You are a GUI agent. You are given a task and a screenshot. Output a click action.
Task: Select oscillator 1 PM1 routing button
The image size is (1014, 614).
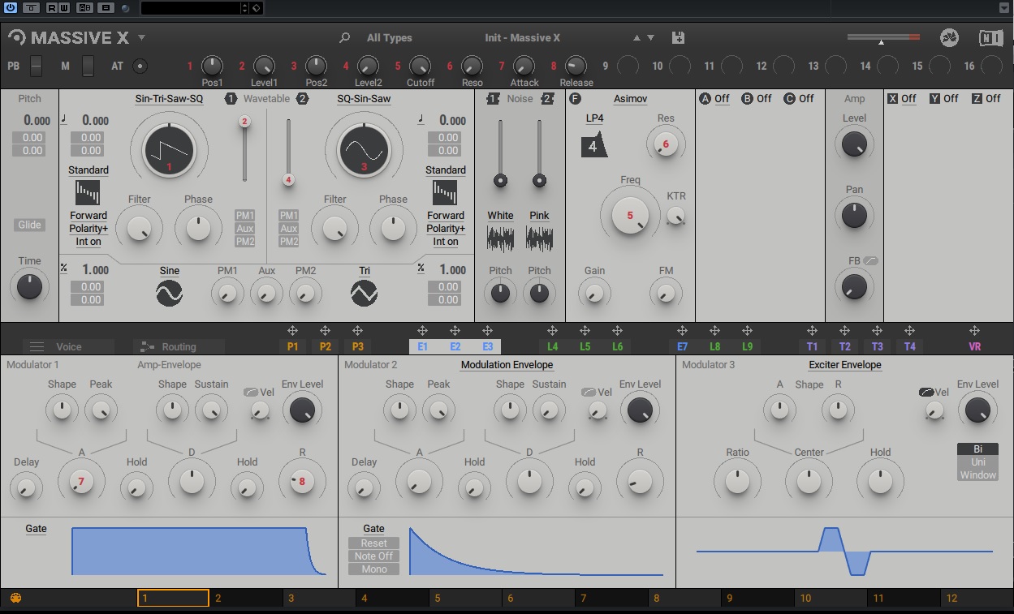tap(244, 216)
